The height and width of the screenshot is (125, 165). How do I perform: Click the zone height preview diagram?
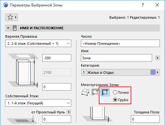coord(24,71)
